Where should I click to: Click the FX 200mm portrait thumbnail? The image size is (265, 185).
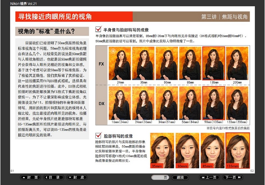click(237, 63)
